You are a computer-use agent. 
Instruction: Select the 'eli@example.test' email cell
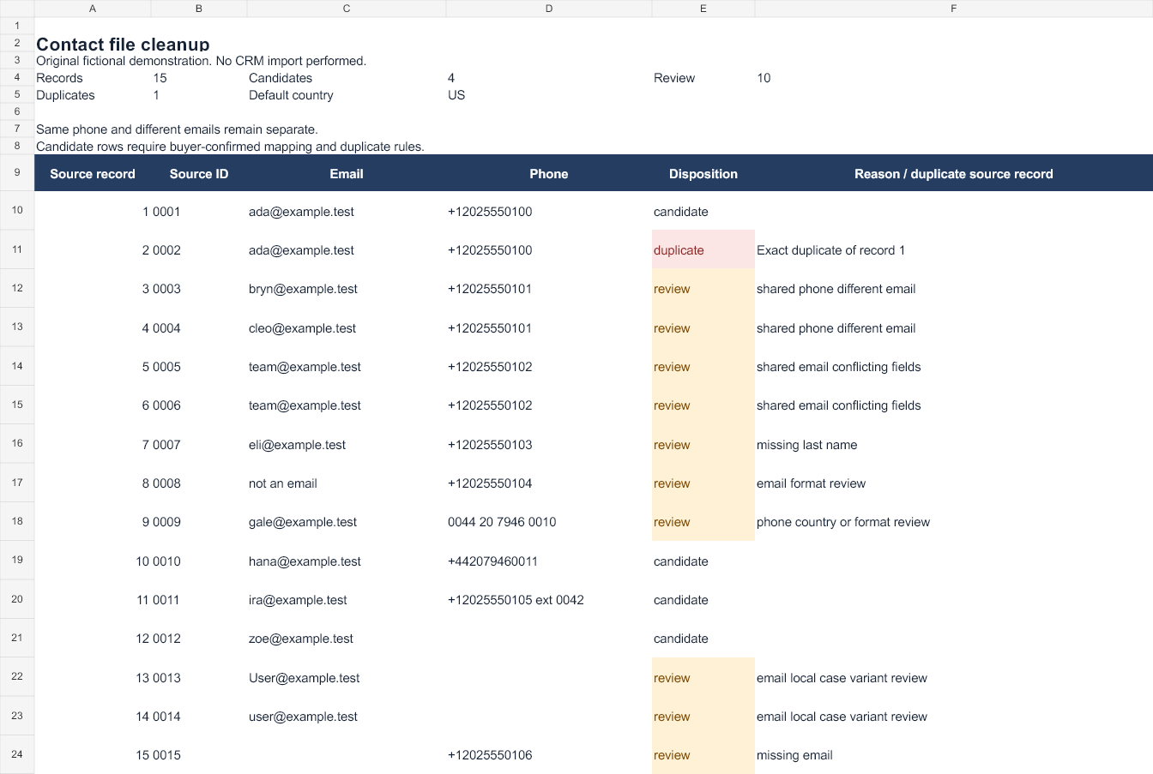pos(347,445)
